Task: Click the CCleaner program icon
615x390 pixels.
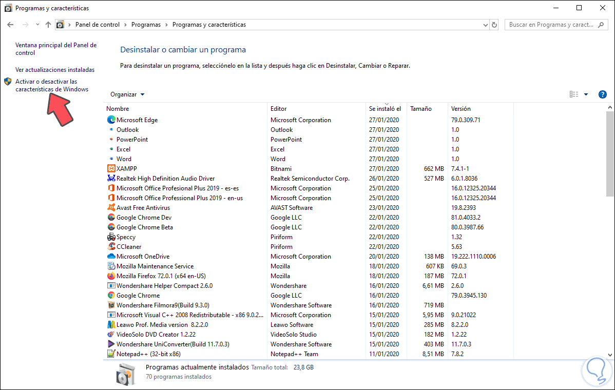Action: pyautogui.click(x=111, y=246)
